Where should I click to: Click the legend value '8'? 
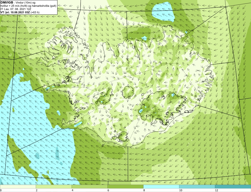[144, 190]
